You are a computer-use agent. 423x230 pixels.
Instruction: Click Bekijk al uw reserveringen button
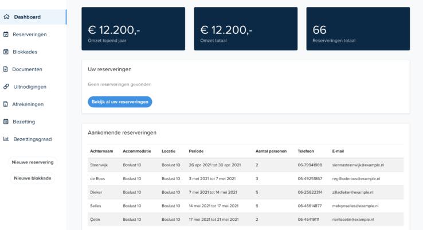(x=120, y=102)
